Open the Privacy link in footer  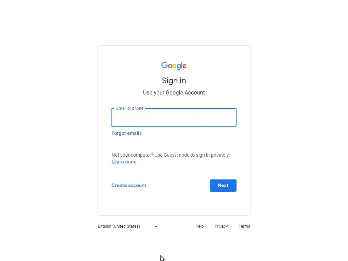221,226
